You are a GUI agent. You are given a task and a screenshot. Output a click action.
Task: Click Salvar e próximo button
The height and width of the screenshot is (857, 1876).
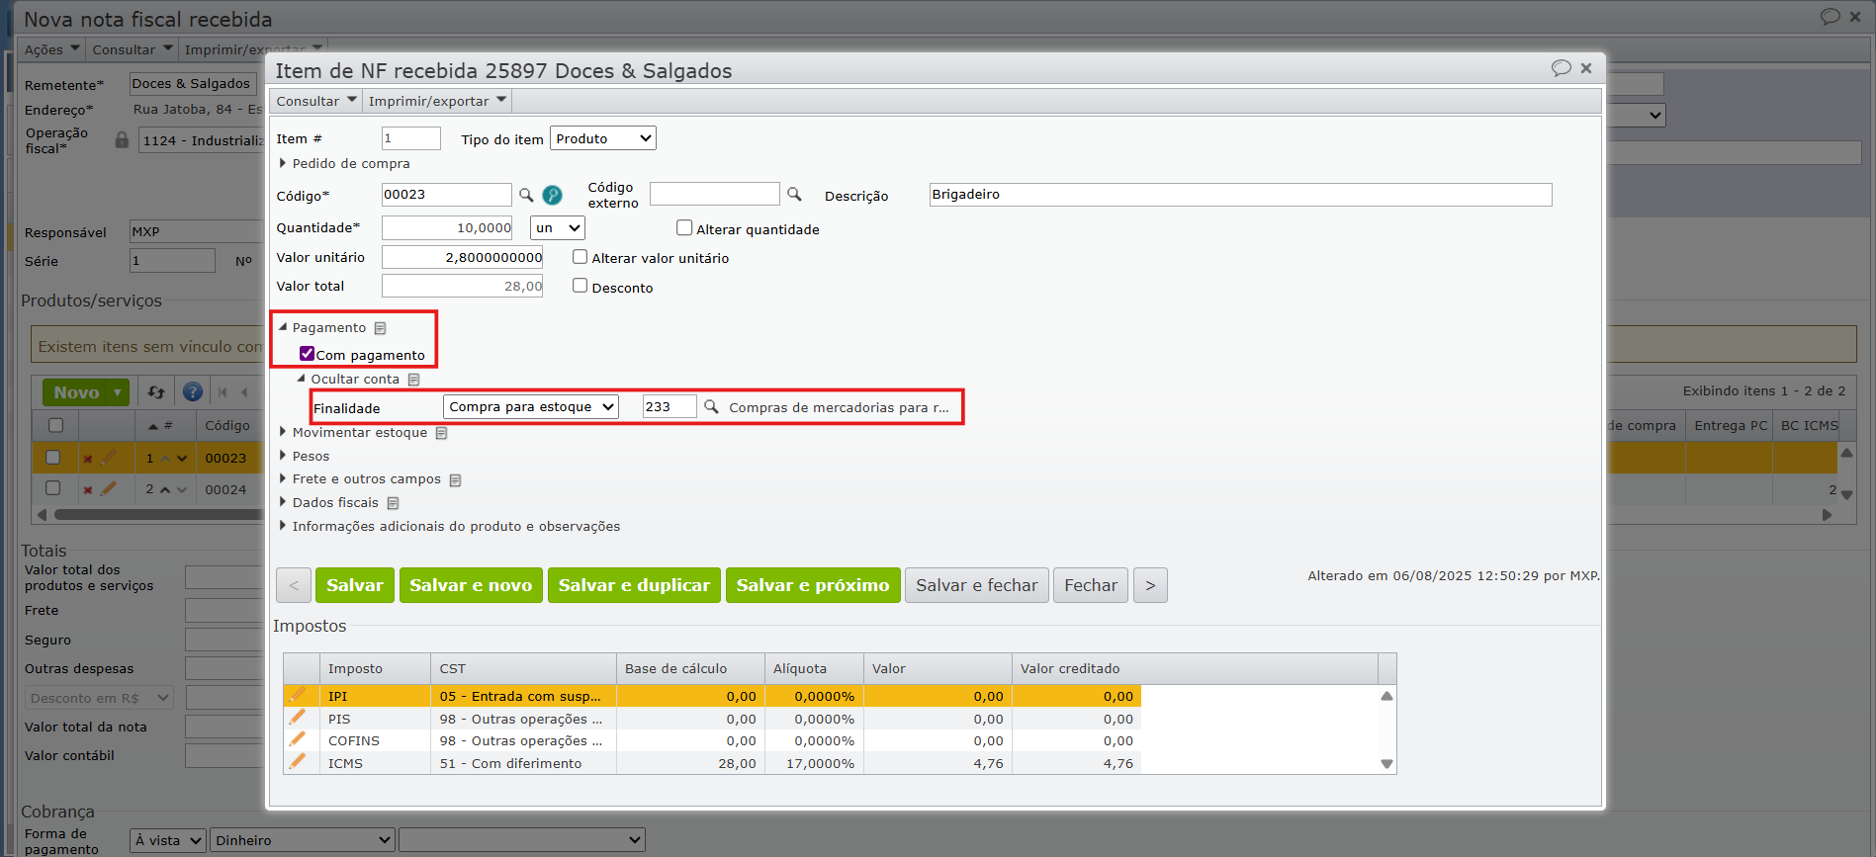pyautogui.click(x=813, y=585)
